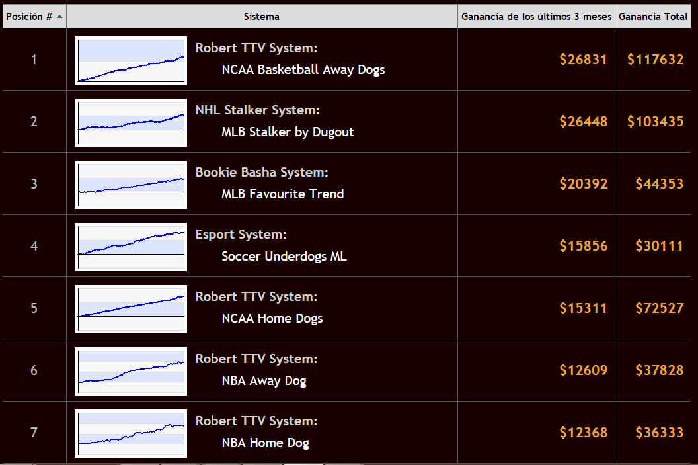
Task: Select the $30111 total profit value
Action: point(659,246)
